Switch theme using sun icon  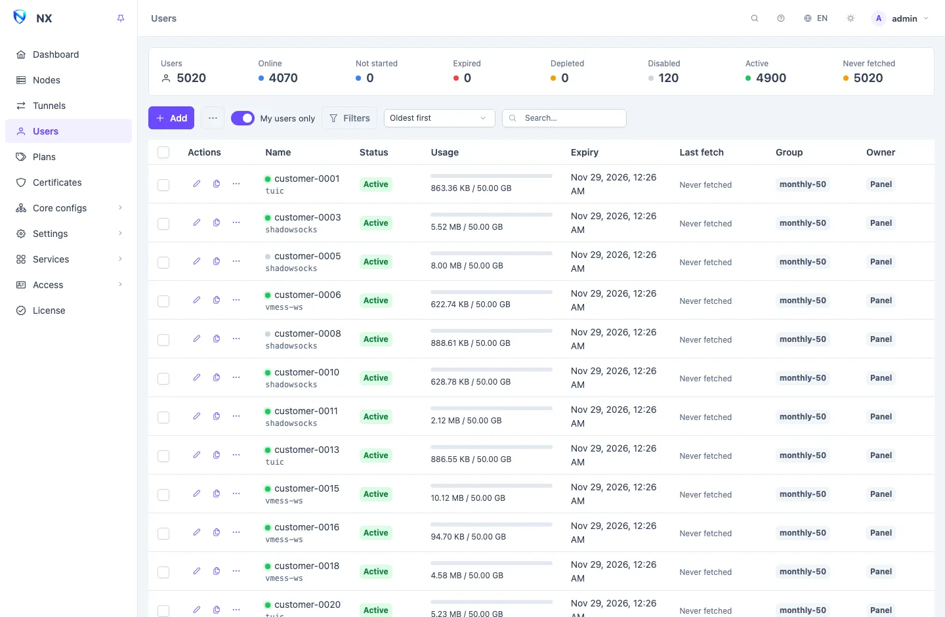[x=850, y=18]
